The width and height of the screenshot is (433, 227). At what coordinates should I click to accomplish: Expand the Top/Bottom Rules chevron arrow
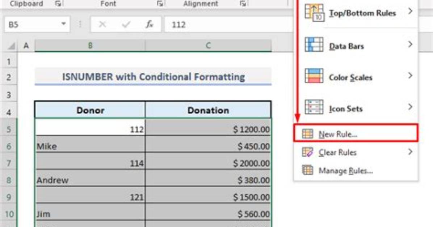[410, 11]
